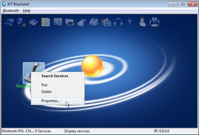This screenshot has width=199, height=135.
Task: Click the Personal Area Networking service icon
Action: coord(9,22)
